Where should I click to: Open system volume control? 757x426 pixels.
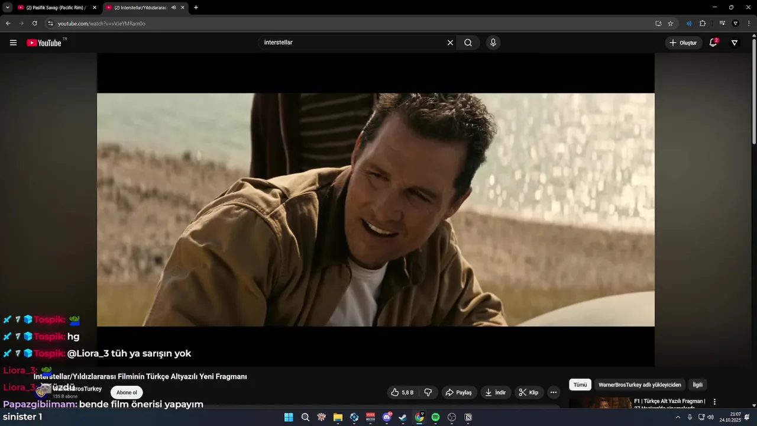tap(710, 417)
